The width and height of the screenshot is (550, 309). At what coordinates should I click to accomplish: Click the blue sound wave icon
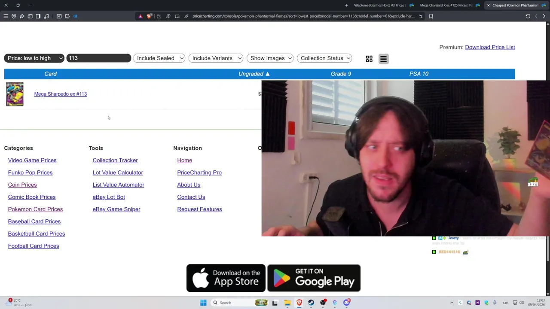coord(75,16)
